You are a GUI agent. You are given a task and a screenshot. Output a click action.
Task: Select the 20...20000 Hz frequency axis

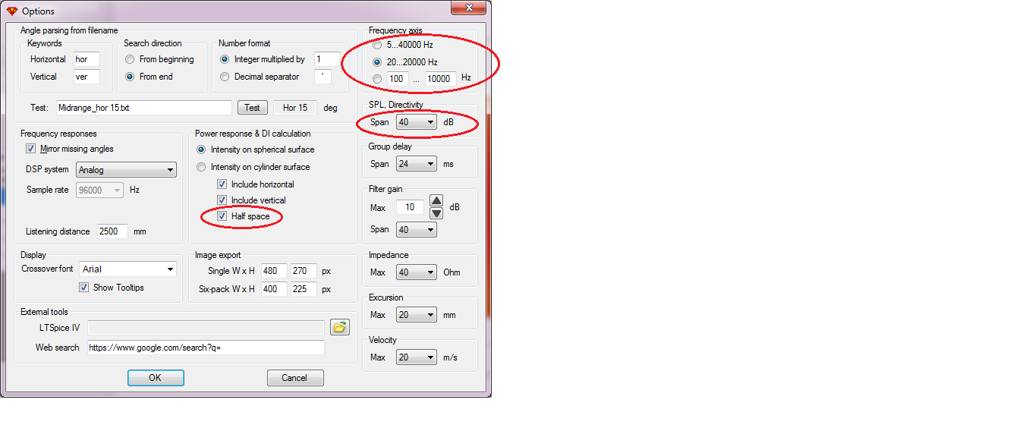[377, 62]
